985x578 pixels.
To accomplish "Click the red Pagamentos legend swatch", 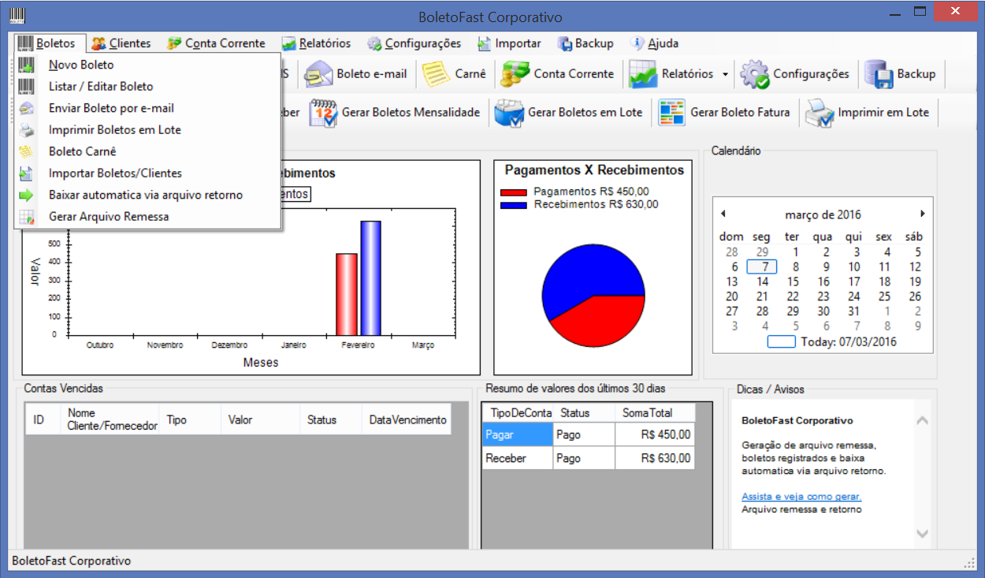I will [x=513, y=192].
